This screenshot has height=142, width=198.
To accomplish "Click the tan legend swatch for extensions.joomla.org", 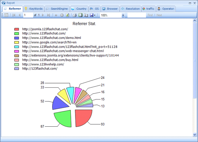I will click(17, 56).
